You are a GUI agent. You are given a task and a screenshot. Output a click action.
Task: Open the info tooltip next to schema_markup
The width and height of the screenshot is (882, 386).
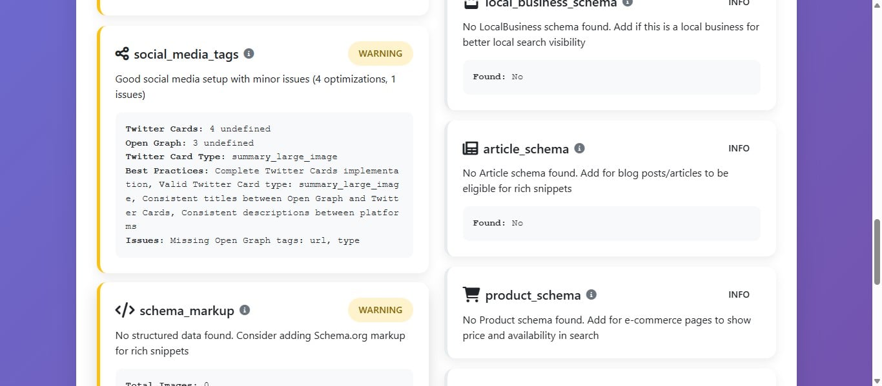[x=245, y=310]
